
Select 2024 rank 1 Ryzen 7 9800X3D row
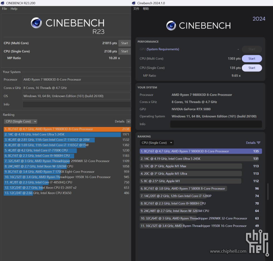[201, 151]
